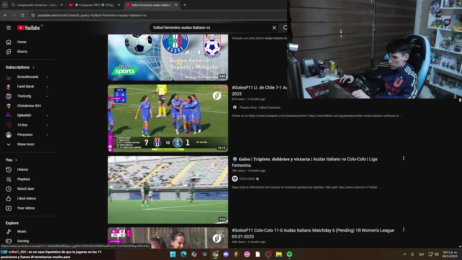Open Spotify from taskbar
The height and width of the screenshot is (260, 462).
[x=289, y=254]
